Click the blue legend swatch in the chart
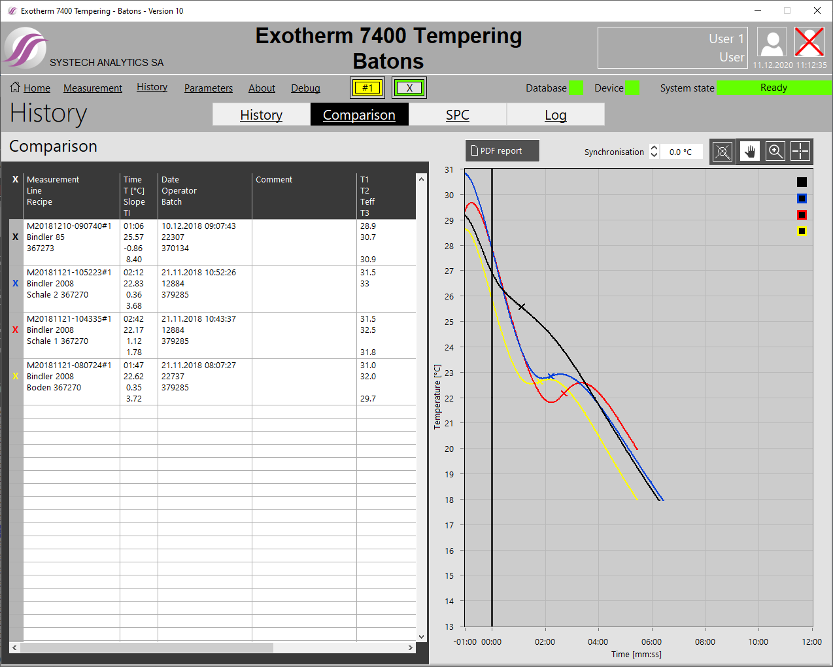Screen dimensions: 833x667 click(802, 199)
